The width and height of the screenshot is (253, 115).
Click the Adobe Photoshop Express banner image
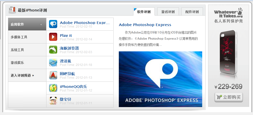[x=160, y=79]
